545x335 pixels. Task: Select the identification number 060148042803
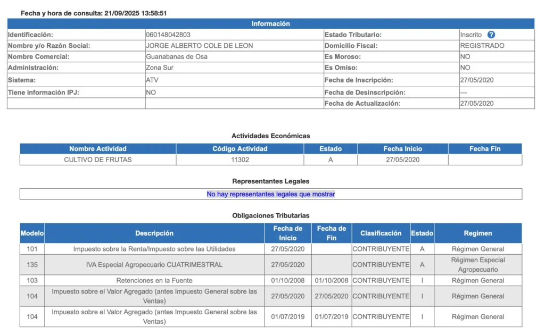168,35
